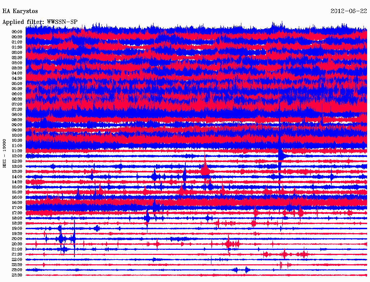
Task: Select the '20:30' time label
Action: point(17,244)
